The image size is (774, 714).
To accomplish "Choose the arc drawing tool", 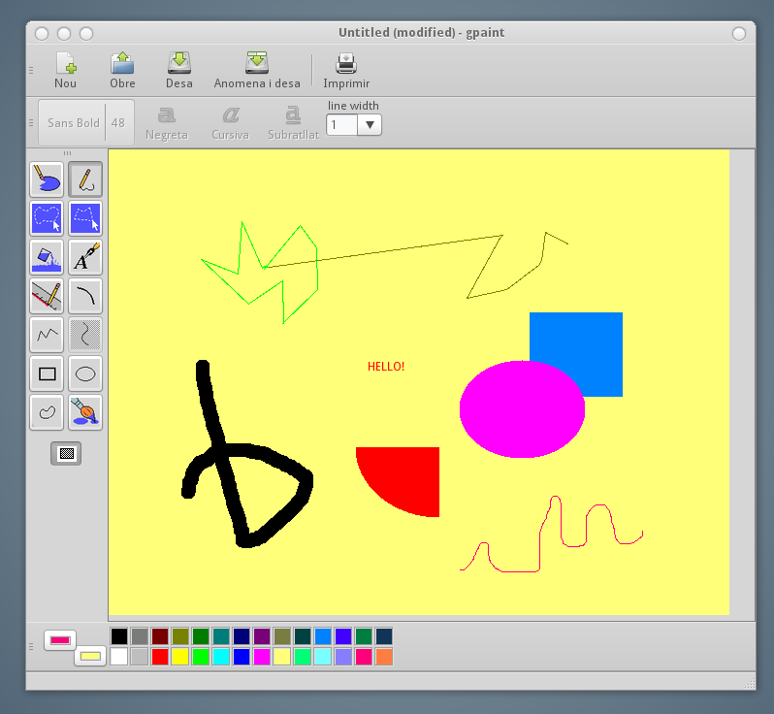I will click(85, 296).
